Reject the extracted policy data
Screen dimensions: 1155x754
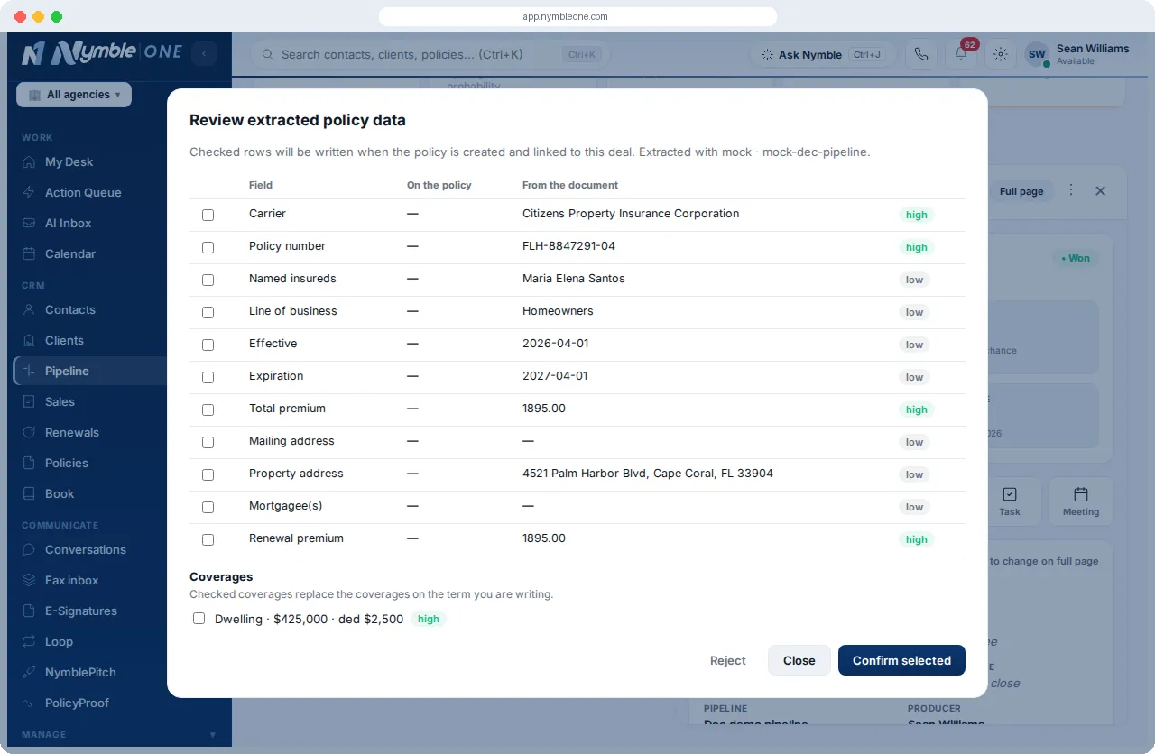pyautogui.click(x=727, y=660)
